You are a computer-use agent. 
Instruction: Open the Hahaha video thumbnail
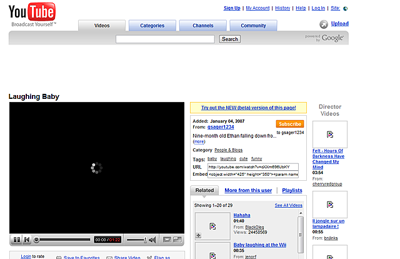pos(212,226)
